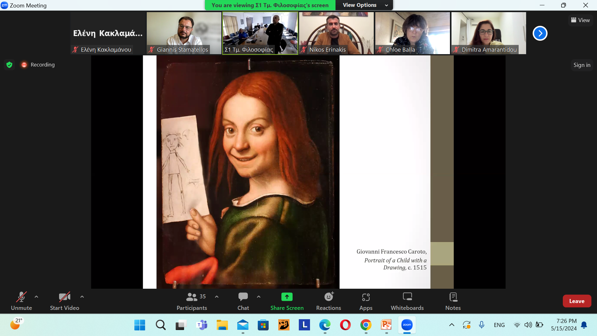This screenshot has height=336, width=597.
Task: Open Windows Start menu
Action: point(140,325)
